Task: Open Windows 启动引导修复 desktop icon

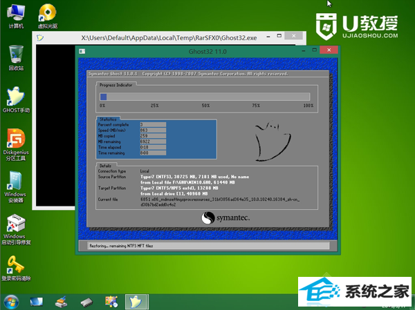Action: coord(16,229)
